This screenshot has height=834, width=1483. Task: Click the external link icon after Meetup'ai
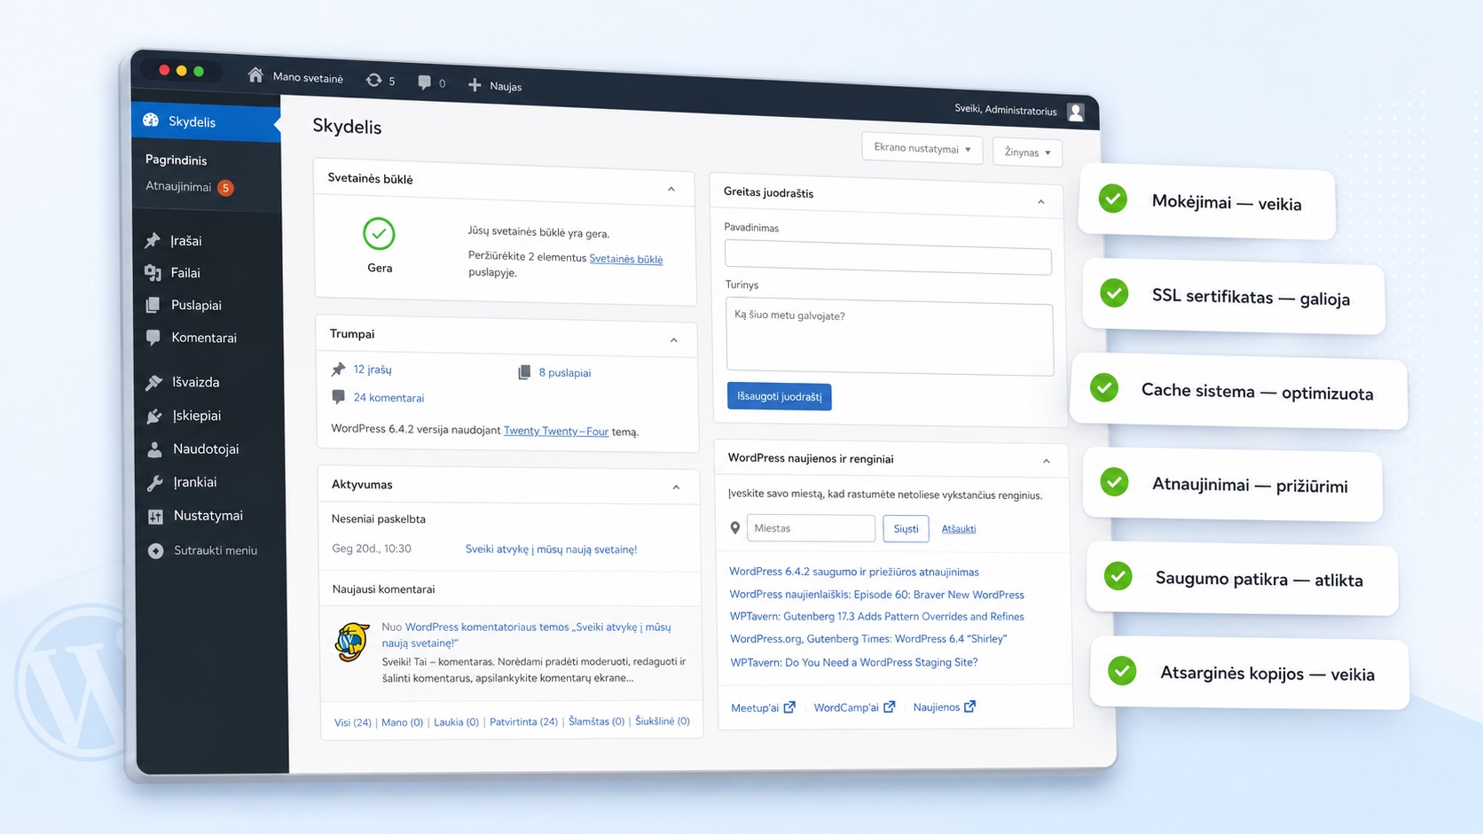[x=789, y=706]
